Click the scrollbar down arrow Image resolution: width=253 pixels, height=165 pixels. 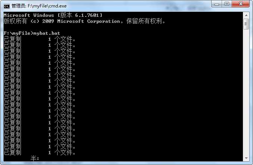coord(246,158)
